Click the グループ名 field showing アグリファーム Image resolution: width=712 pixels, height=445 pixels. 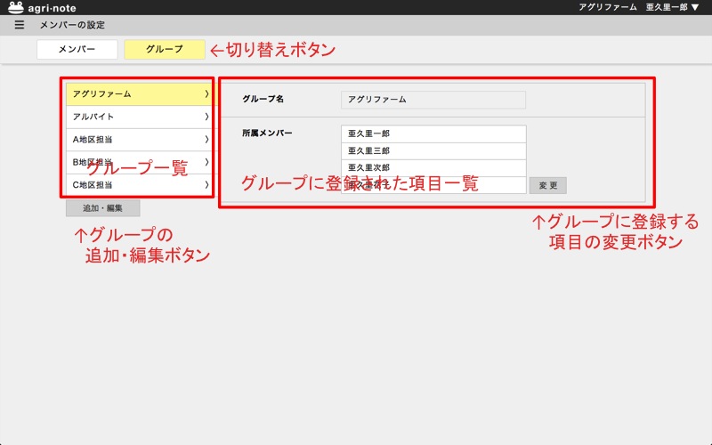[433, 100]
